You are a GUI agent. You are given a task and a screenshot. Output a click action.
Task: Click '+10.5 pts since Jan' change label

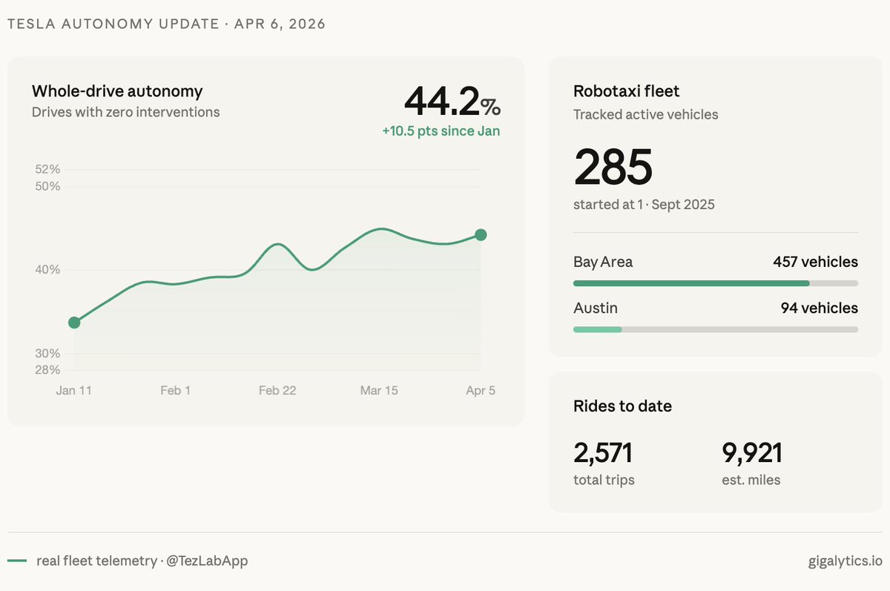(441, 131)
